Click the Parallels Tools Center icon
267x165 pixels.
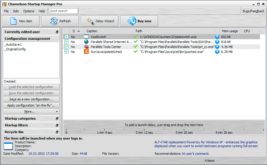point(86,47)
